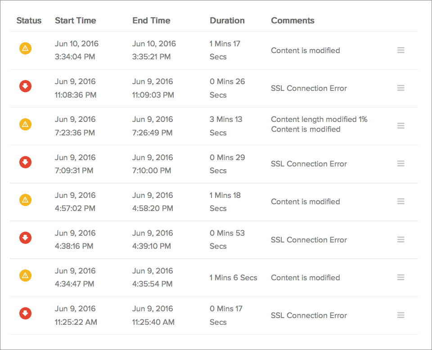Sort by the Start Time column
This screenshot has height=350, width=432.
click(x=75, y=20)
